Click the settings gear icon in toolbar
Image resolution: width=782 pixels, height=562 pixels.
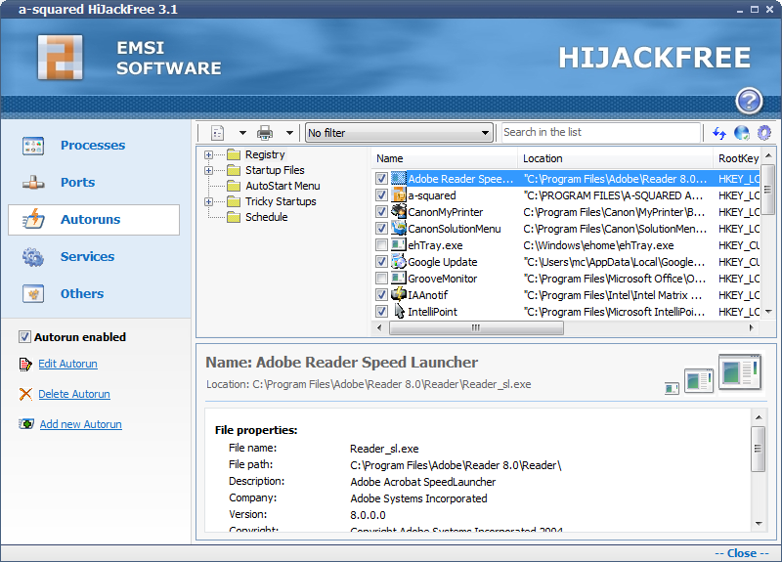(x=764, y=133)
